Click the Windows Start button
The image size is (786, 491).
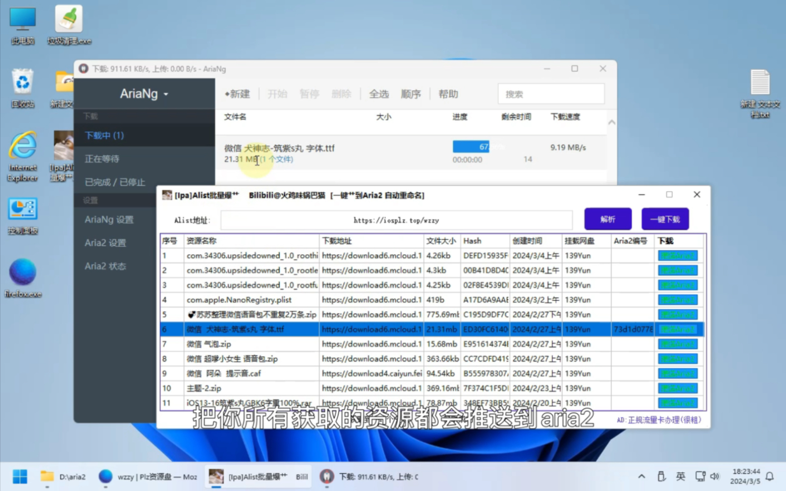20,477
